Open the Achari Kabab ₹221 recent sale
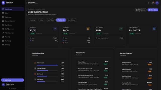Screen dimensions: 161x90 coord(93,63)
